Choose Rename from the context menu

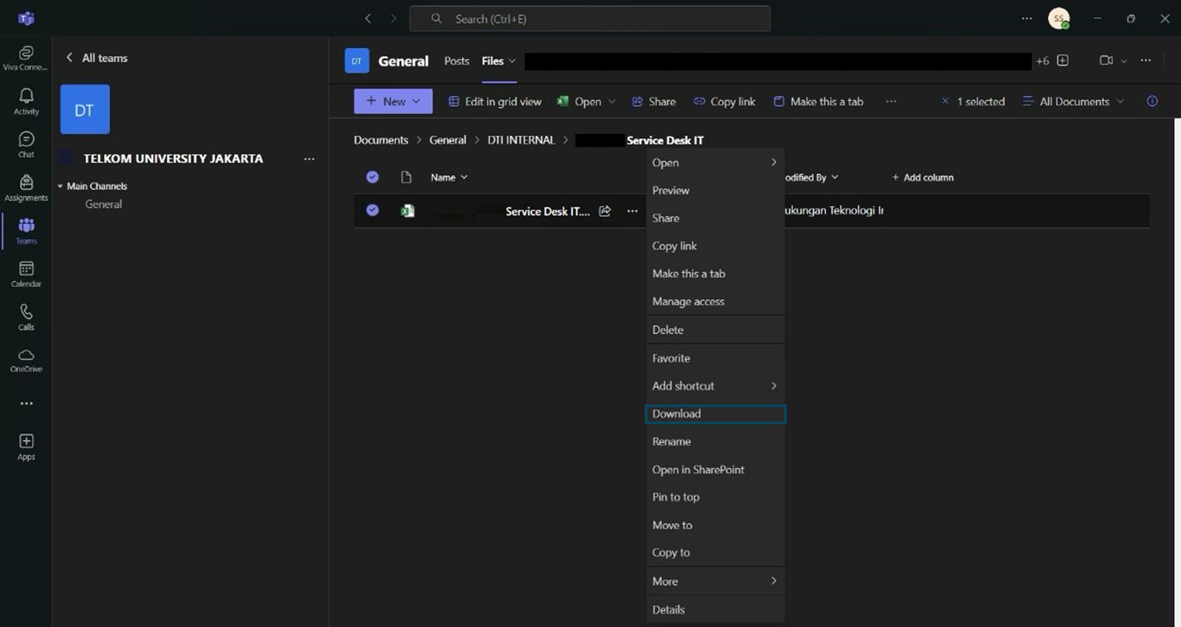click(x=715, y=442)
